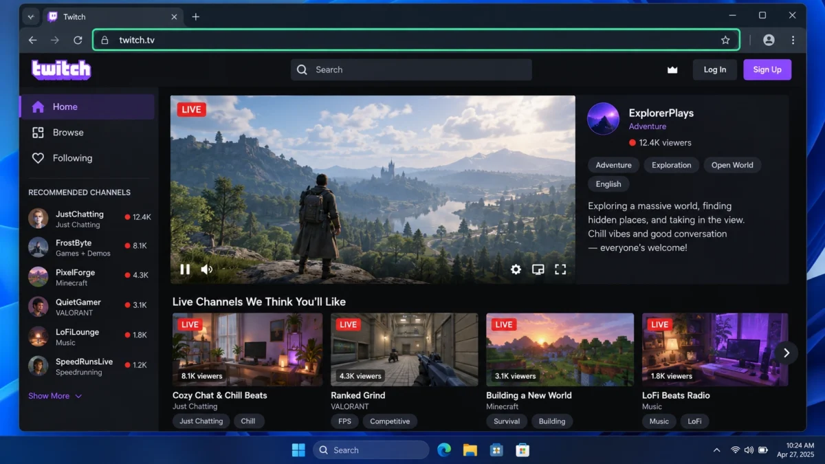Screen dimensions: 825x464
Task: Select the Survival tag
Action: coord(507,421)
